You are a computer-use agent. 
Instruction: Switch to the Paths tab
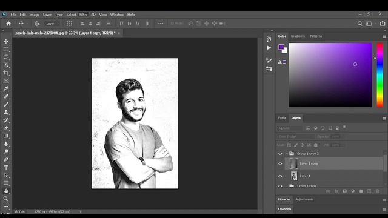pos(282,118)
